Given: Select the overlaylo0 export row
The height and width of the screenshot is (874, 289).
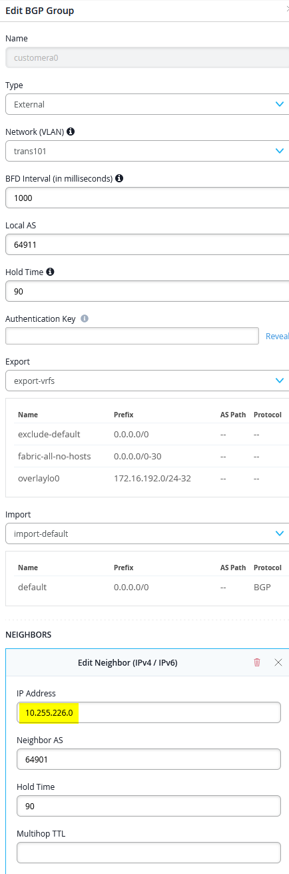Looking at the screenshot, I should click(150, 479).
